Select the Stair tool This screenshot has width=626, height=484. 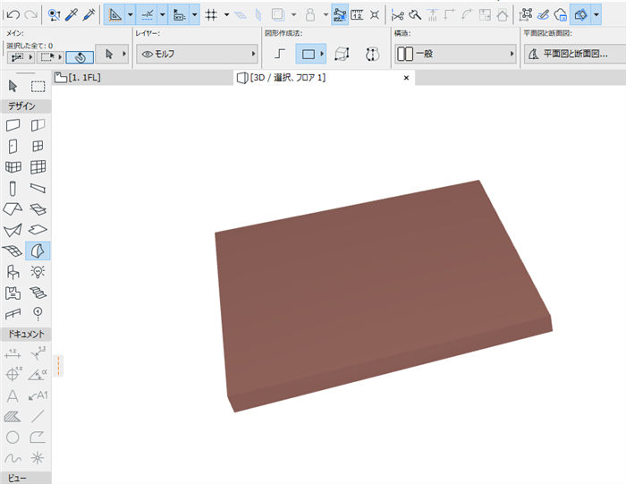[x=38, y=293]
